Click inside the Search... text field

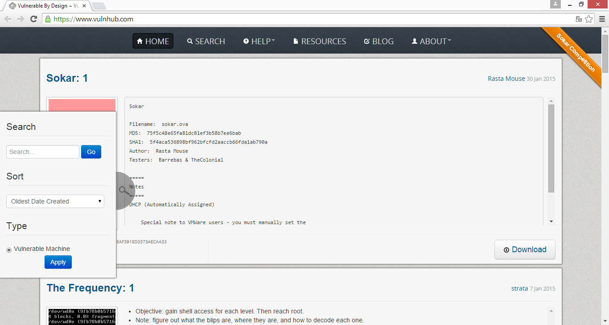[43, 152]
